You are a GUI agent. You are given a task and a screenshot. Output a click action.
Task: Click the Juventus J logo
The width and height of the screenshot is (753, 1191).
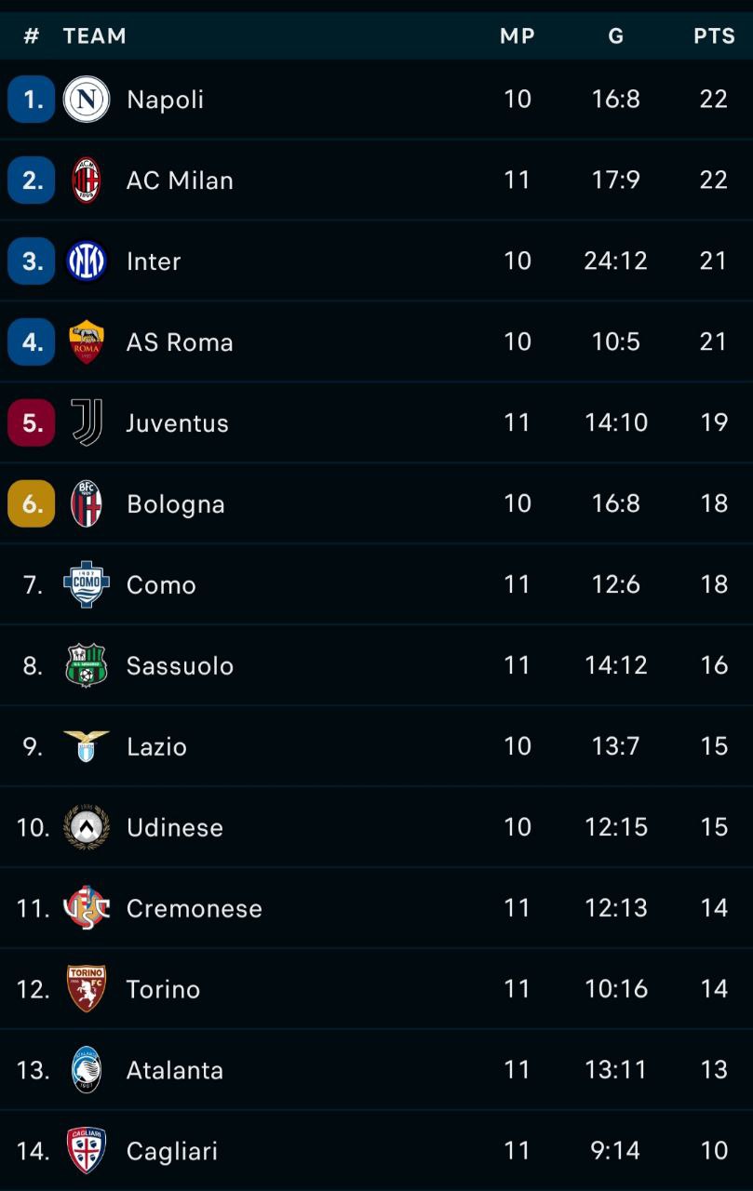tap(87, 423)
